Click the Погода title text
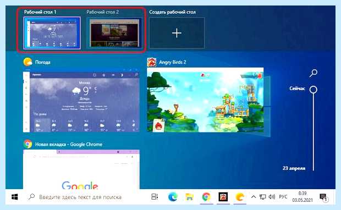 (43, 62)
